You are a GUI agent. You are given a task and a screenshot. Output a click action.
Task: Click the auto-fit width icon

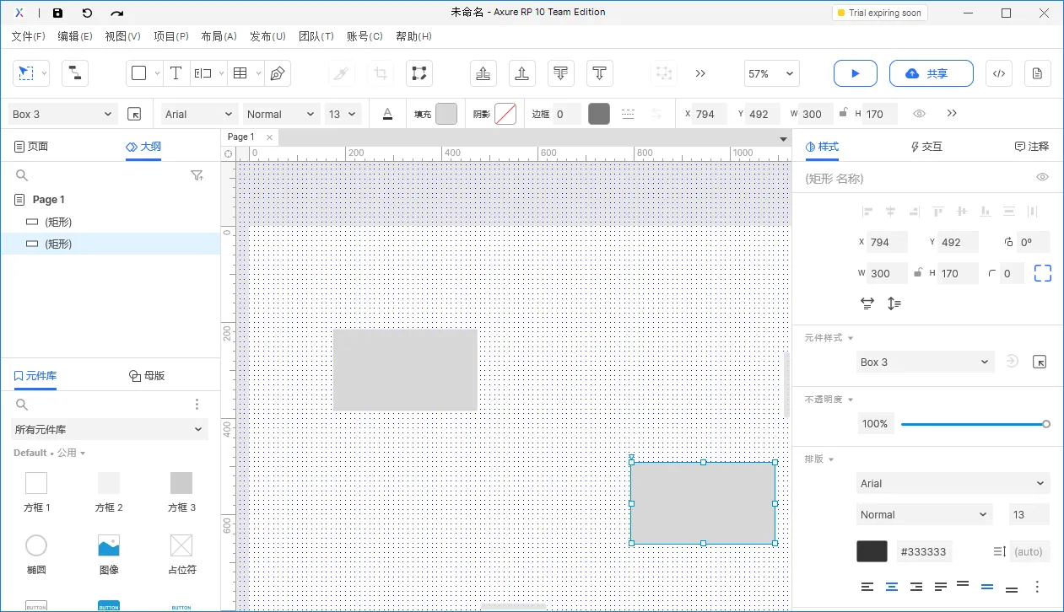867,303
